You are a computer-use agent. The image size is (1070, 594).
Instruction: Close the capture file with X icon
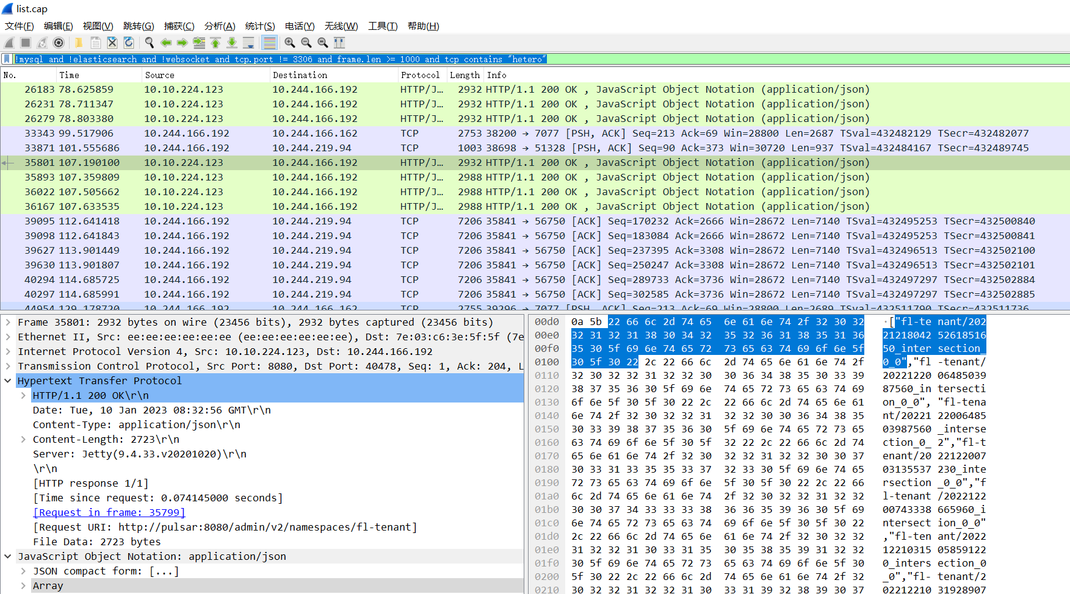(112, 43)
